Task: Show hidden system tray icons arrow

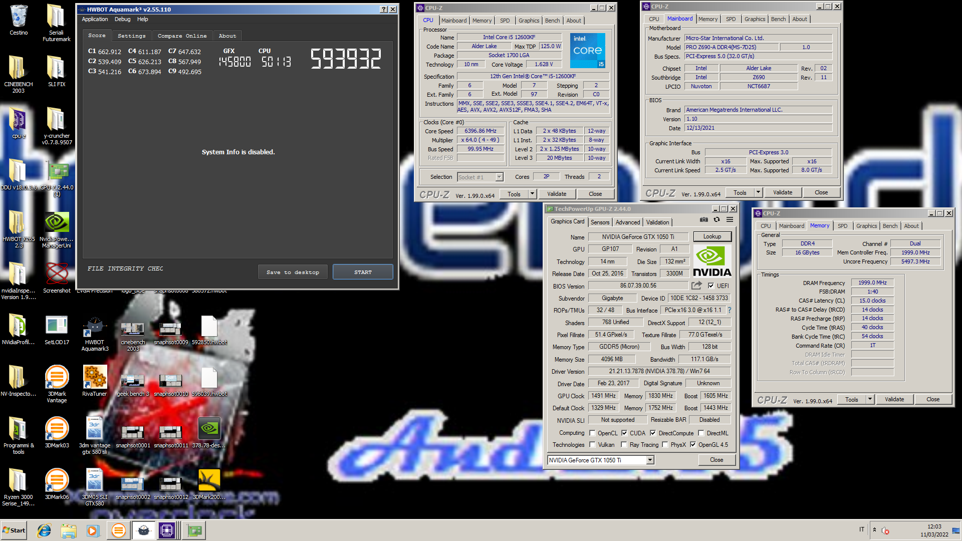Action: click(x=874, y=530)
